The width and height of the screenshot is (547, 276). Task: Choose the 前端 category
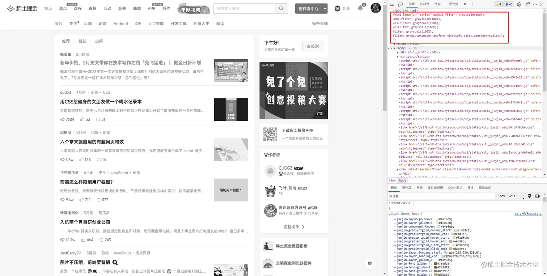(102, 24)
